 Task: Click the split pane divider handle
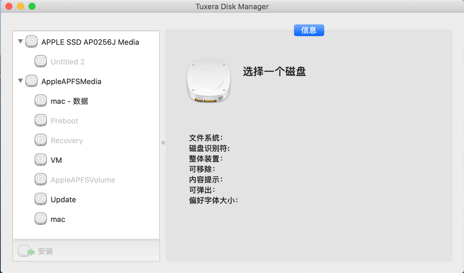pyautogui.click(x=163, y=143)
